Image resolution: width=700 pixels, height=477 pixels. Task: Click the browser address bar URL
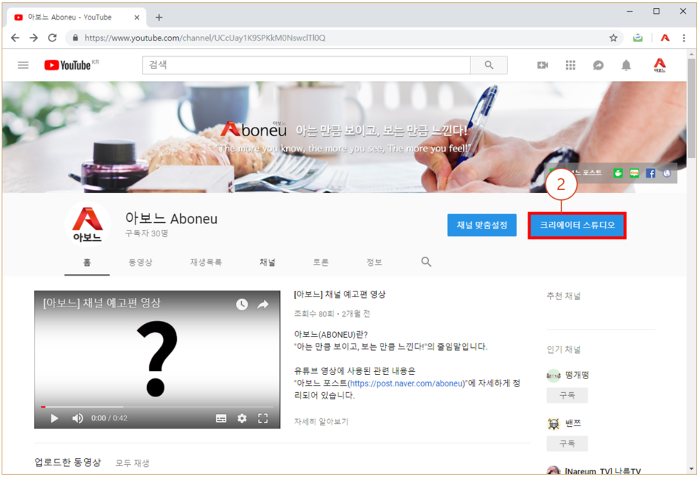click(205, 38)
